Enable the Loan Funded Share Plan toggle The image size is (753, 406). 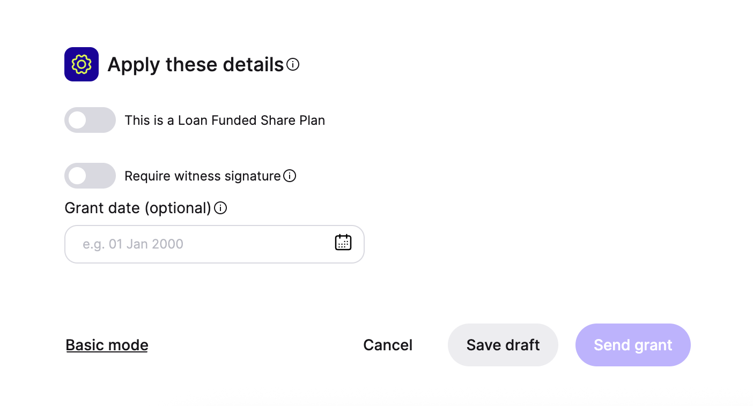(90, 120)
